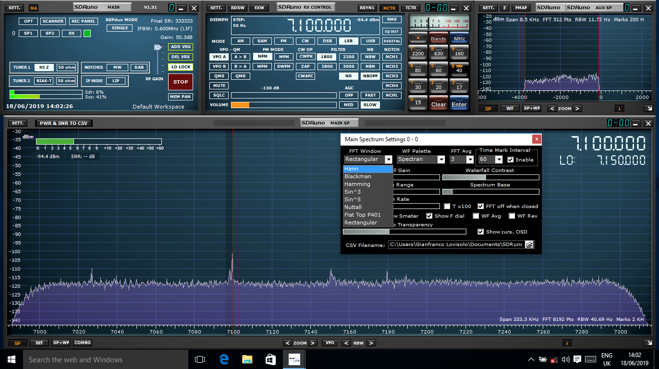Choose Sin^3 from the FFT Window list

pos(368,192)
